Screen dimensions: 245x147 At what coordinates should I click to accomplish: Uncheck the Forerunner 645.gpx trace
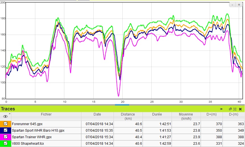(x=6, y=124)
